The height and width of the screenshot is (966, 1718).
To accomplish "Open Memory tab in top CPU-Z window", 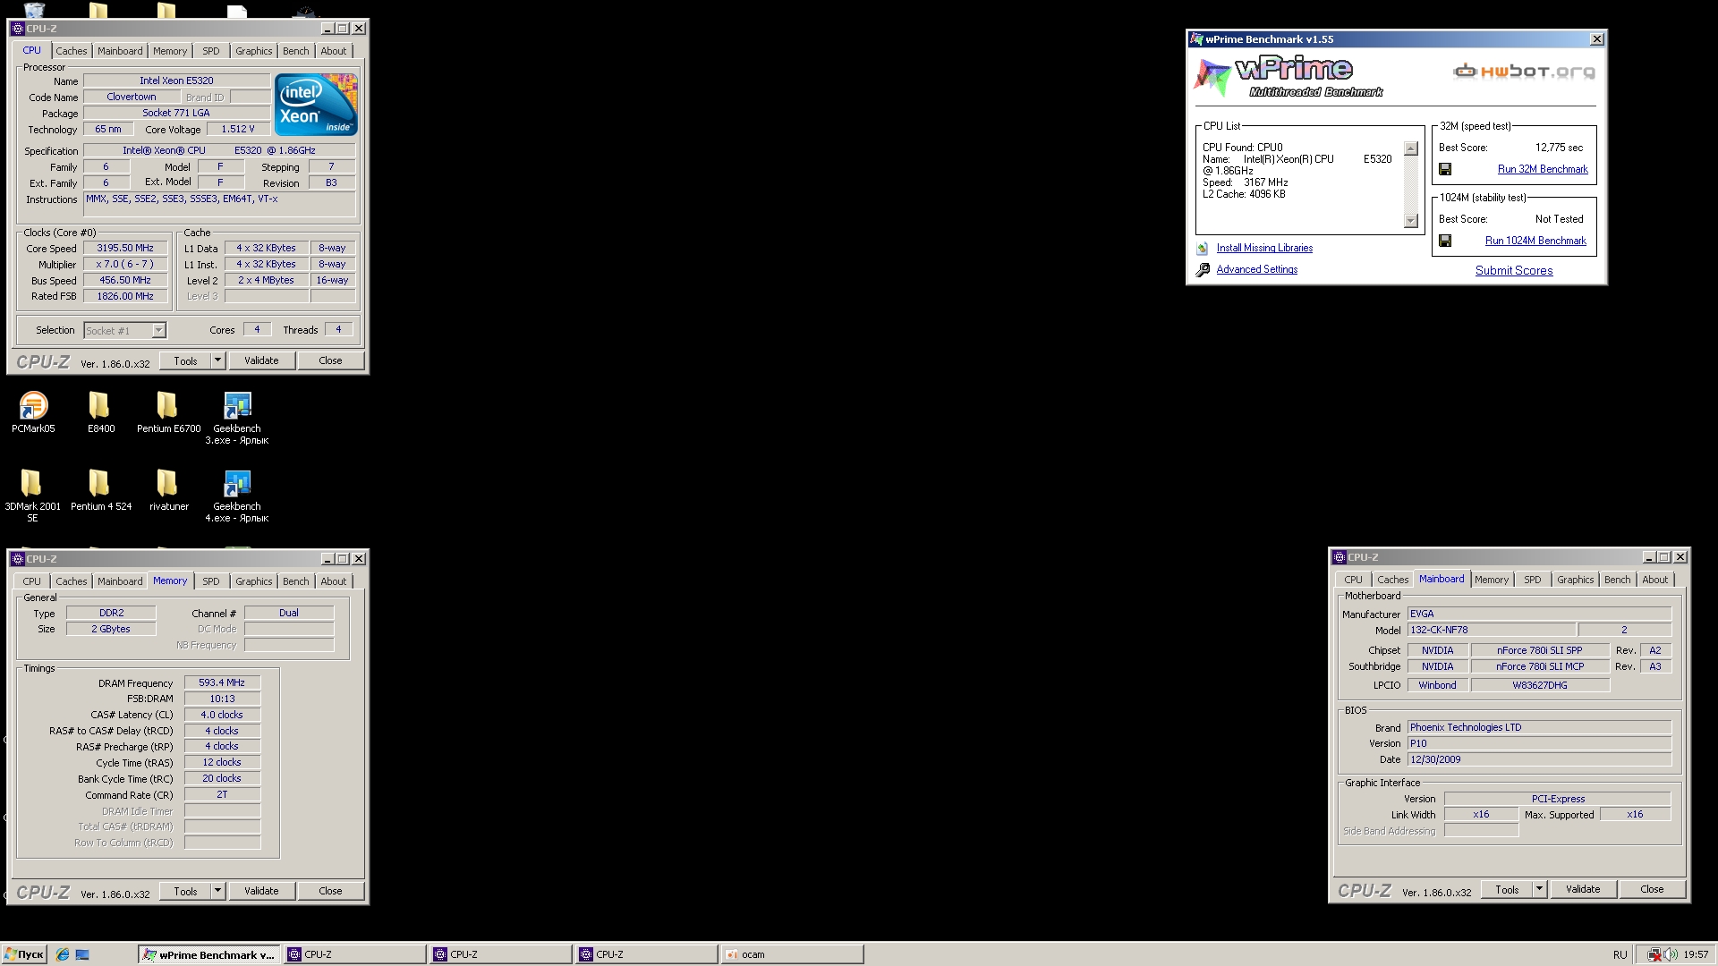I will (170, 51).
